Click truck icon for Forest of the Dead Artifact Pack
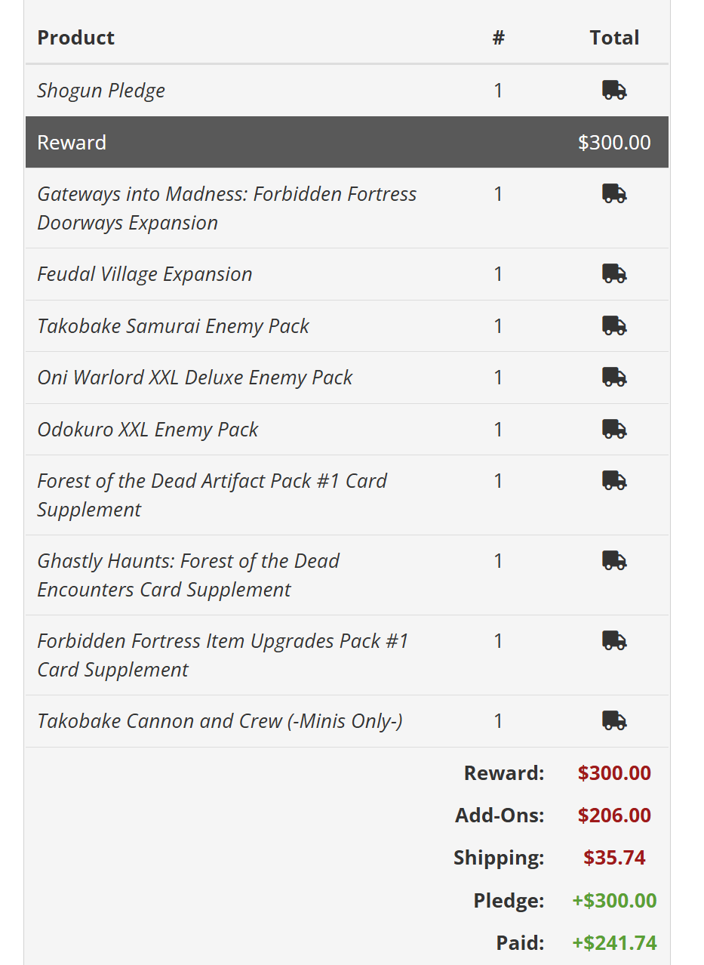This screenshot has width=704, height=965. (x=614, y=480)
